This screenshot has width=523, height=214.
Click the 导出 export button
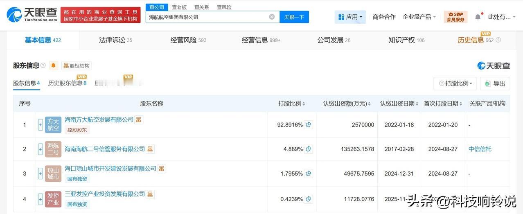[x=495, y=83]
